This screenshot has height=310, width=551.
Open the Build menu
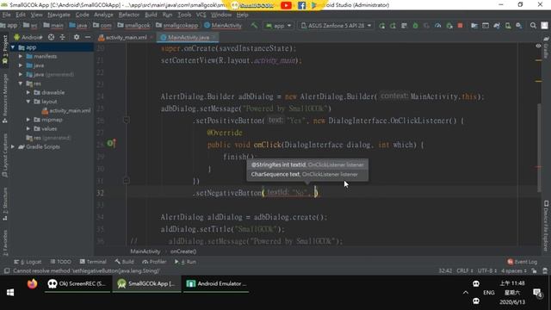(x=151, y=15)
